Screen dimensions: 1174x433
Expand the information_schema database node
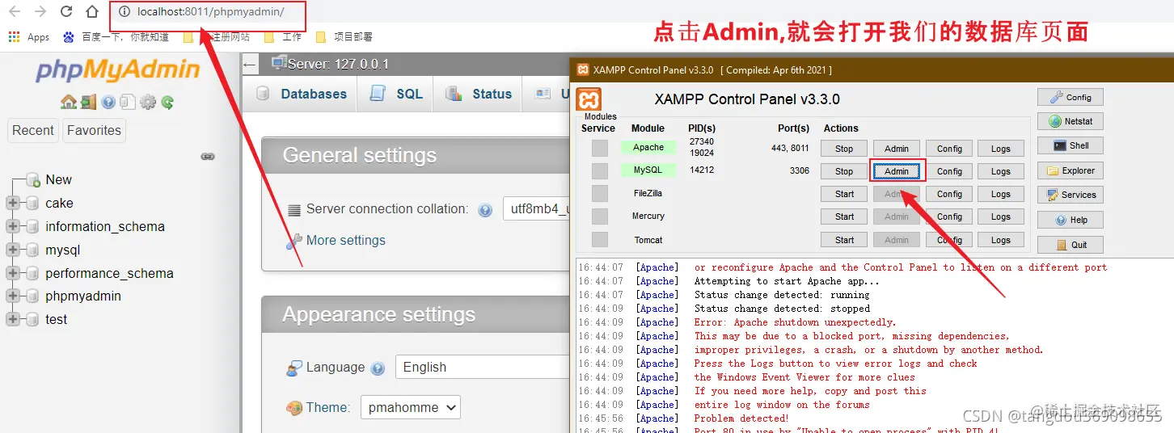12,226
